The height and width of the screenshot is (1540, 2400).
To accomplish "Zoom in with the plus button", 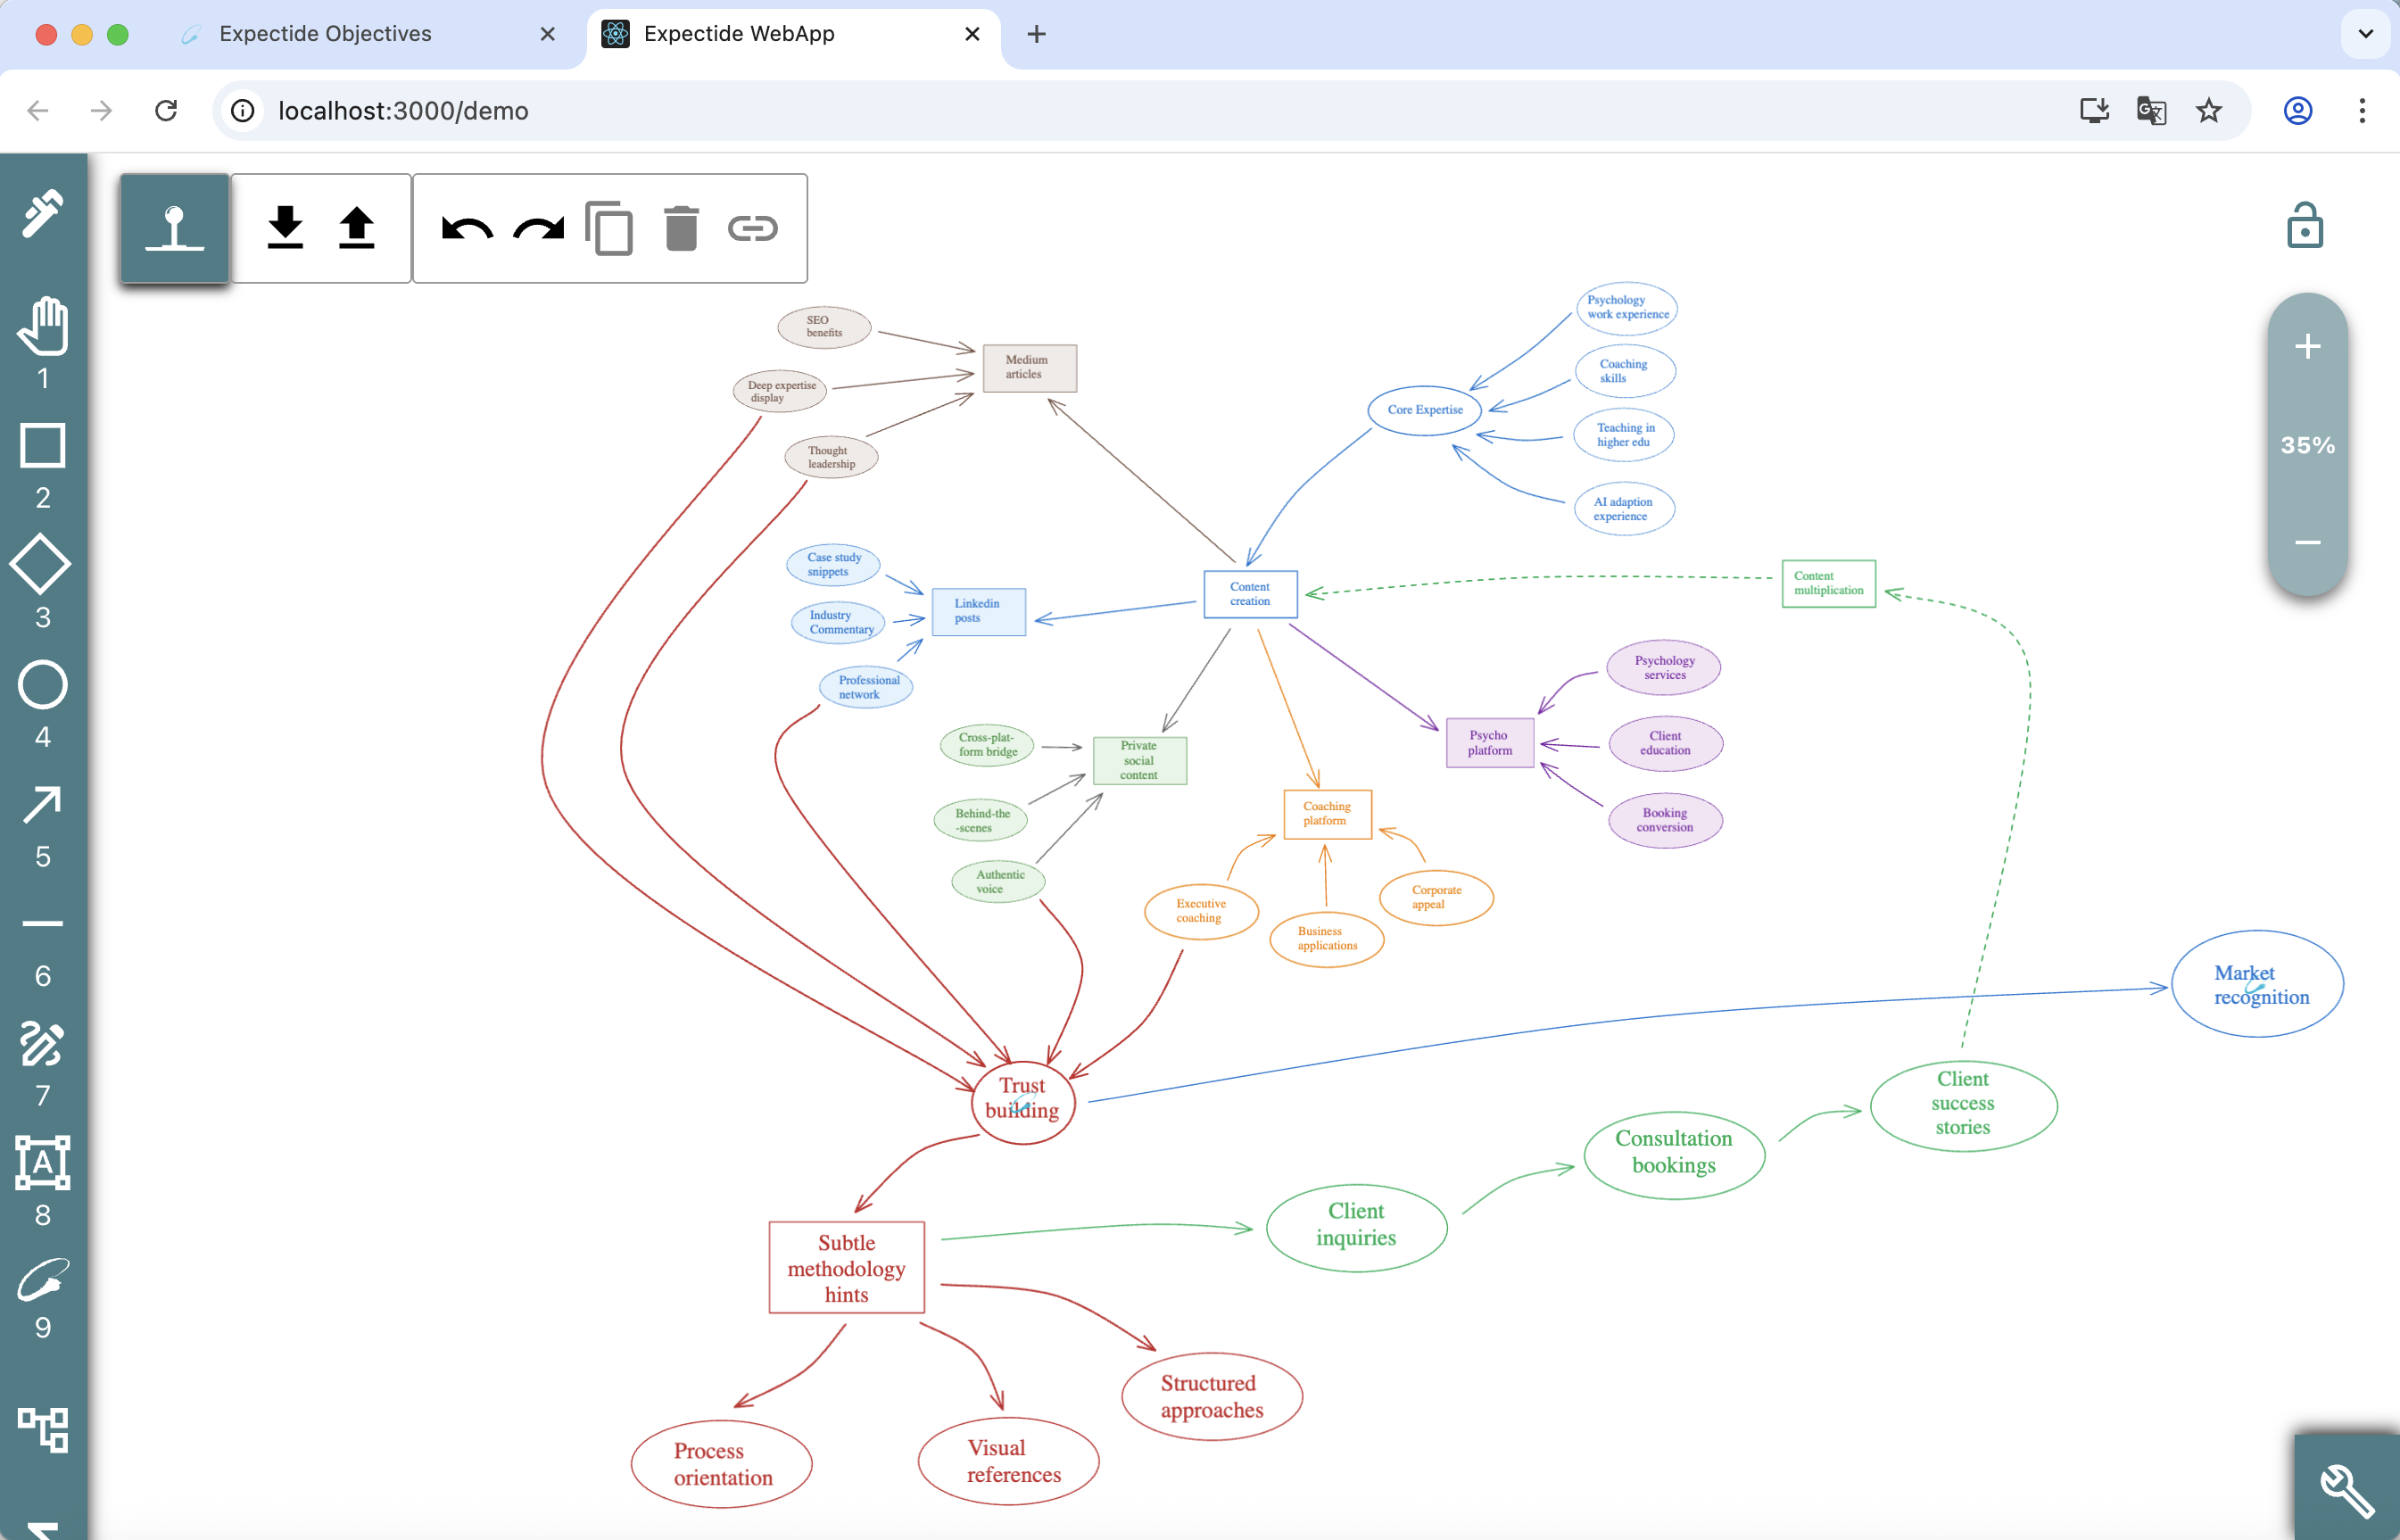I will [x=2307, y=347].
